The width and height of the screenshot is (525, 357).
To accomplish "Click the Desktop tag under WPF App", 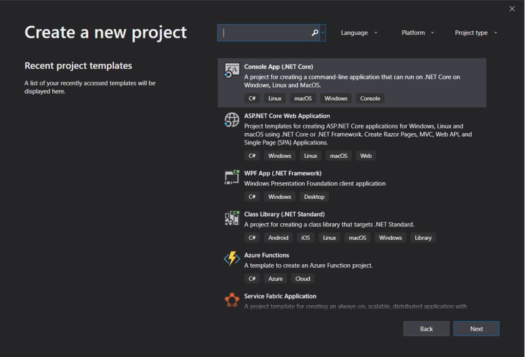I will point(314,197).
